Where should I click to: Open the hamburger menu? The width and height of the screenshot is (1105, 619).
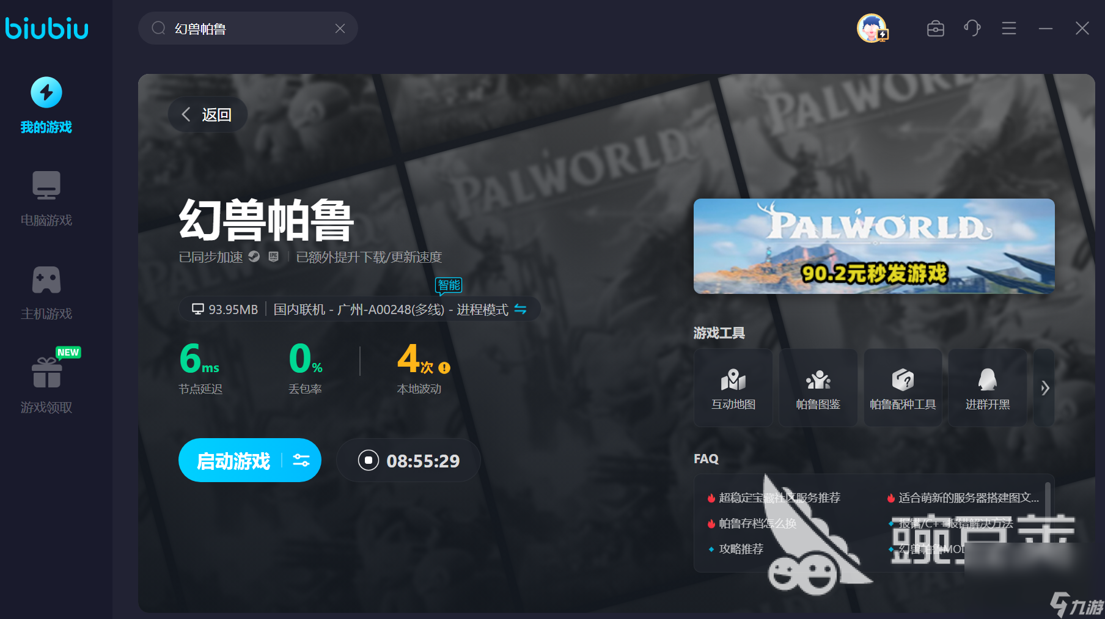(x=1008, y=28)
